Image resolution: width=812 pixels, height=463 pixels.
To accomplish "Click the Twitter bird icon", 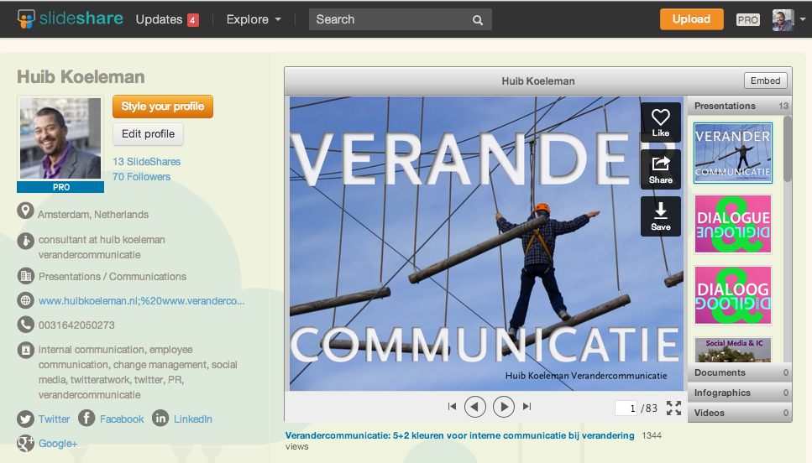I will coord(25,419).
